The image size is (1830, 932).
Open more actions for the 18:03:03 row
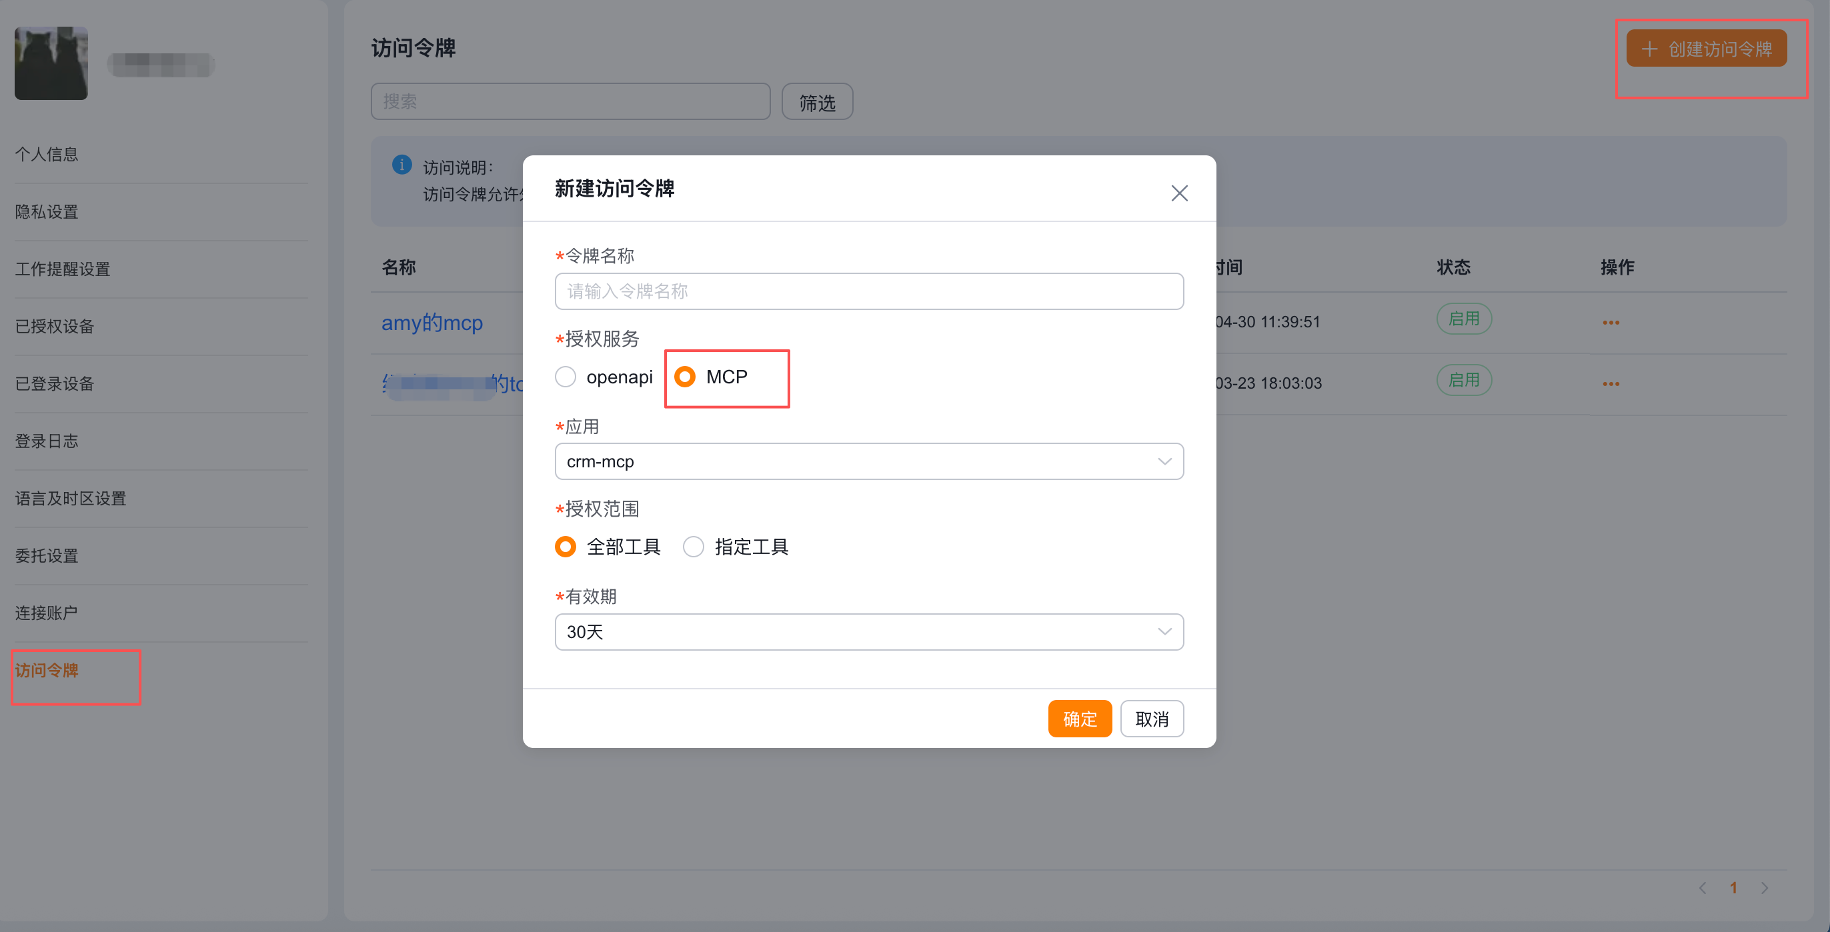[x=1611, y=383]
